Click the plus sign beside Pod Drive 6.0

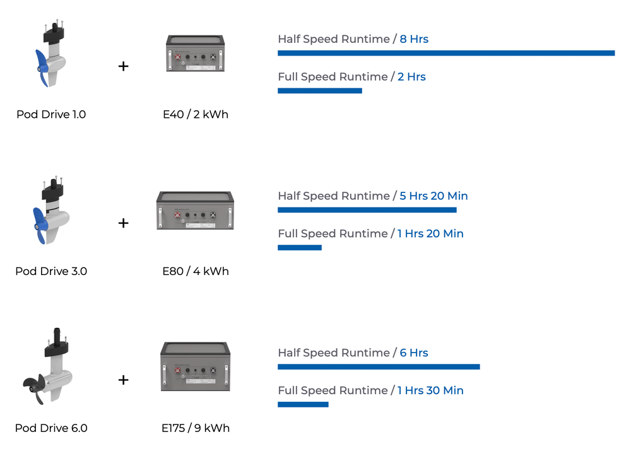point(123,380)
